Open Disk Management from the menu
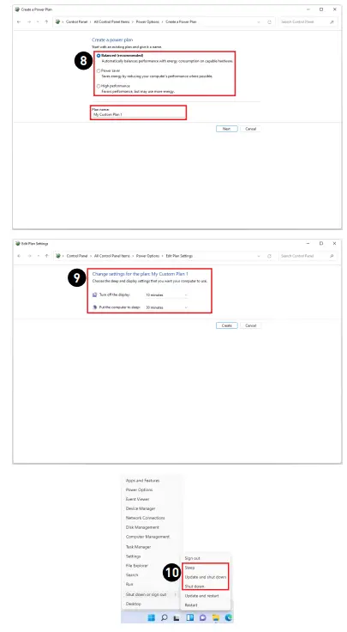 point(142,527)
